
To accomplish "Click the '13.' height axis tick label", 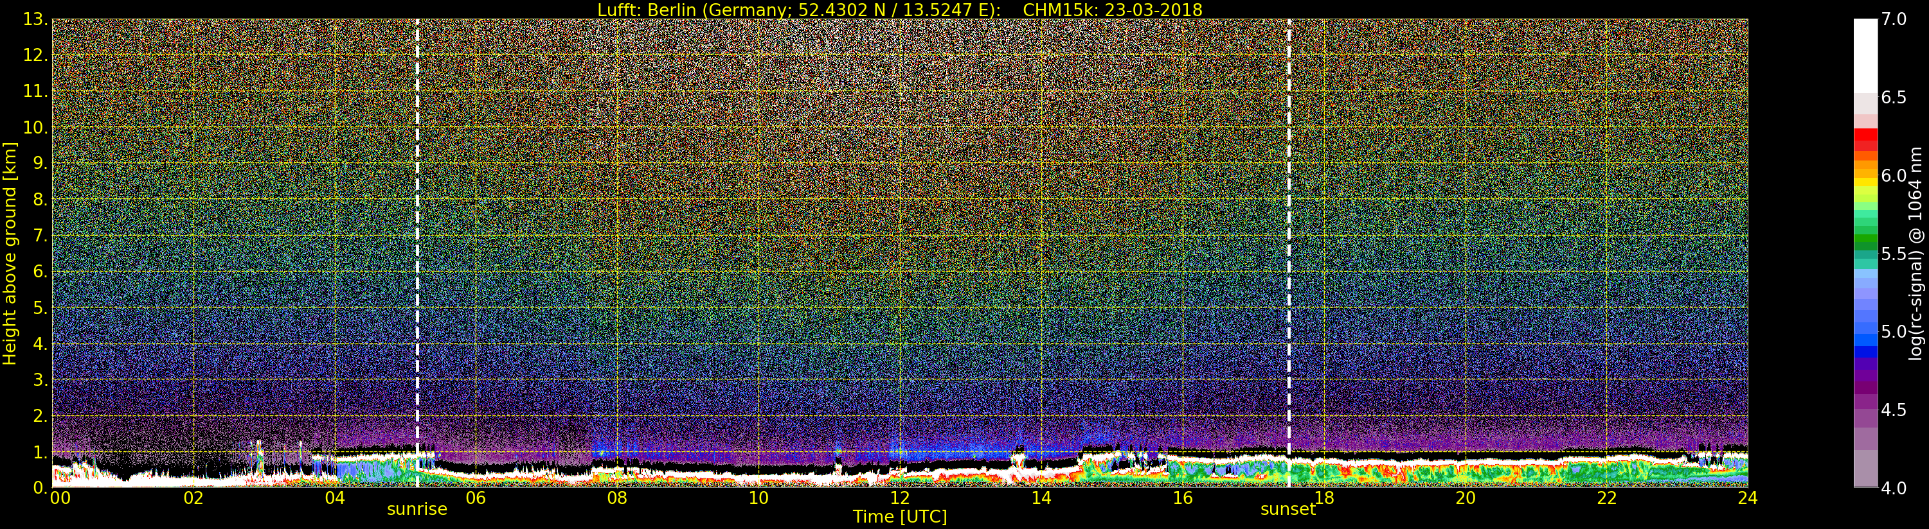I will click(x=35, y=19).
